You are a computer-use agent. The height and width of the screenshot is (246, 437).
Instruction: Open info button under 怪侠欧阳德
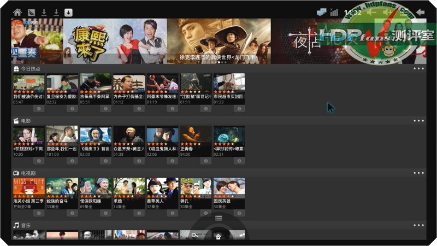point(105,213)
